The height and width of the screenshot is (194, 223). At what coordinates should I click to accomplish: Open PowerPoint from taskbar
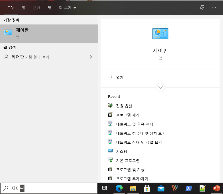coord(217,188)
